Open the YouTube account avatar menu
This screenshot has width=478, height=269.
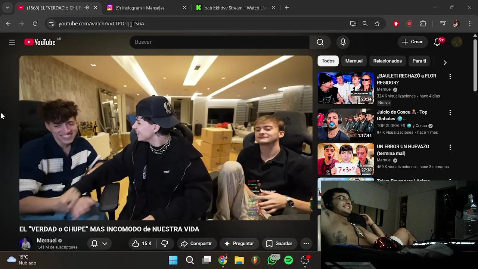pyautogui.click(x=457, y=42)
